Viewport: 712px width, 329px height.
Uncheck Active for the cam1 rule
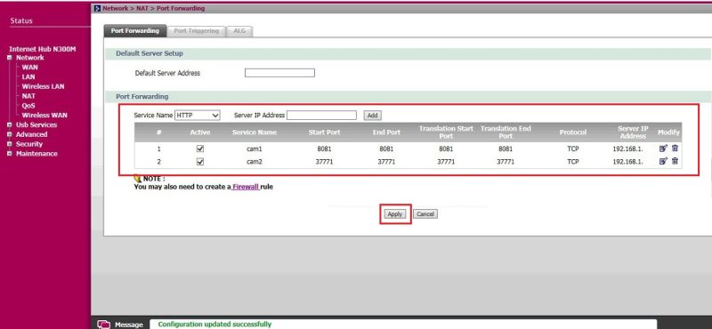coord(199,148)
